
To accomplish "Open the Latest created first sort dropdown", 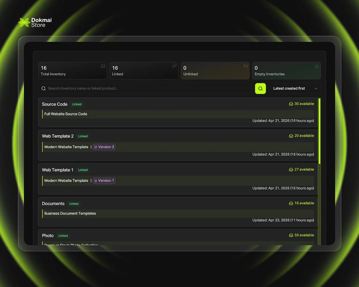I will (295, 88).
